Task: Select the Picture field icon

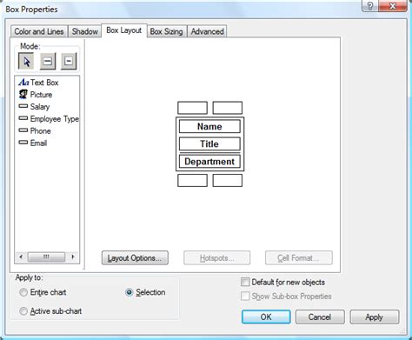Action: tap(23, 94)
